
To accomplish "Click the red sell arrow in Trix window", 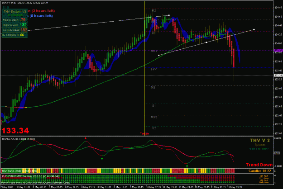I will [x=86, y=138].
